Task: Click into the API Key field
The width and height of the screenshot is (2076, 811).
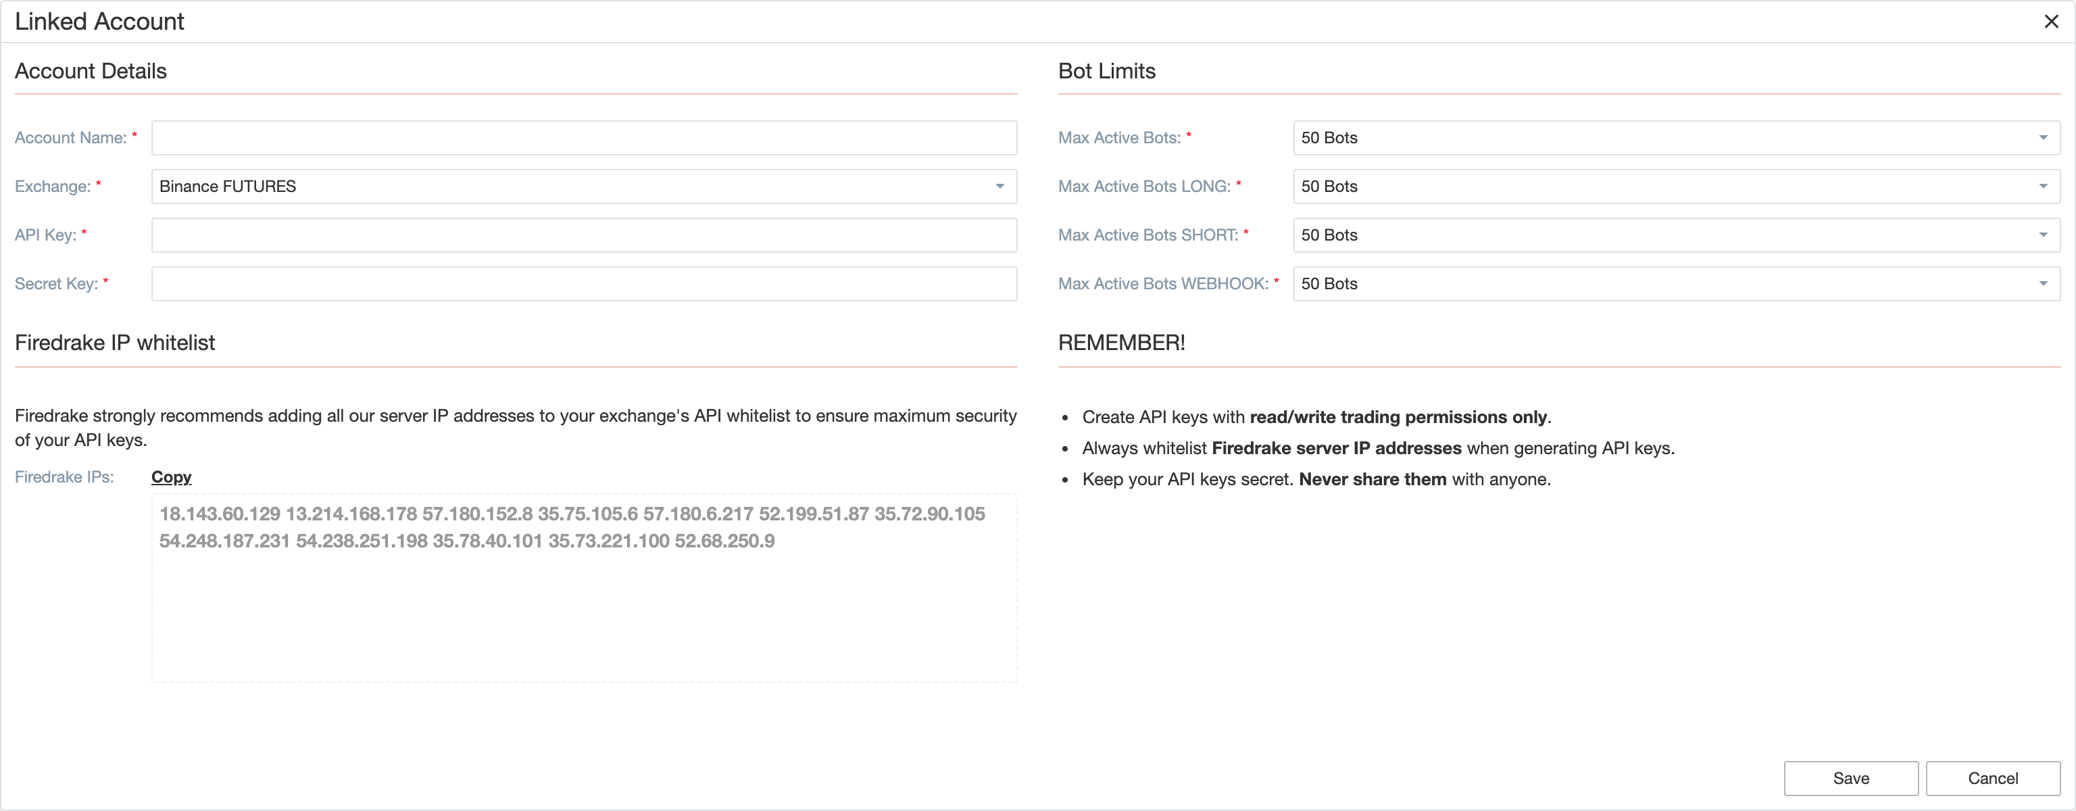Action: pyautogui.click(x=585, y=235)
